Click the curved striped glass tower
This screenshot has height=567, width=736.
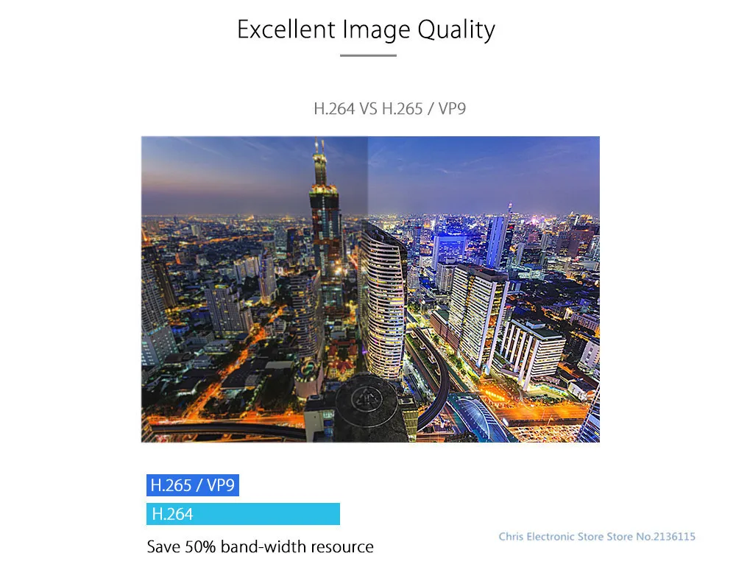click(x=383, y=300)
